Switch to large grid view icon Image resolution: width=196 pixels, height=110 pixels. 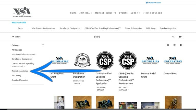click(168, 45)
